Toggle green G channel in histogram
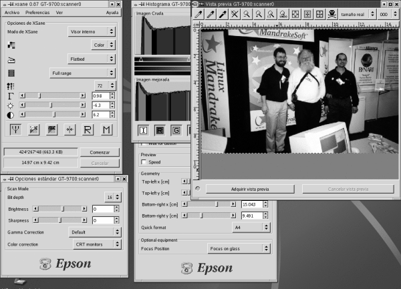The image size is (401, 289). point(176,130)
